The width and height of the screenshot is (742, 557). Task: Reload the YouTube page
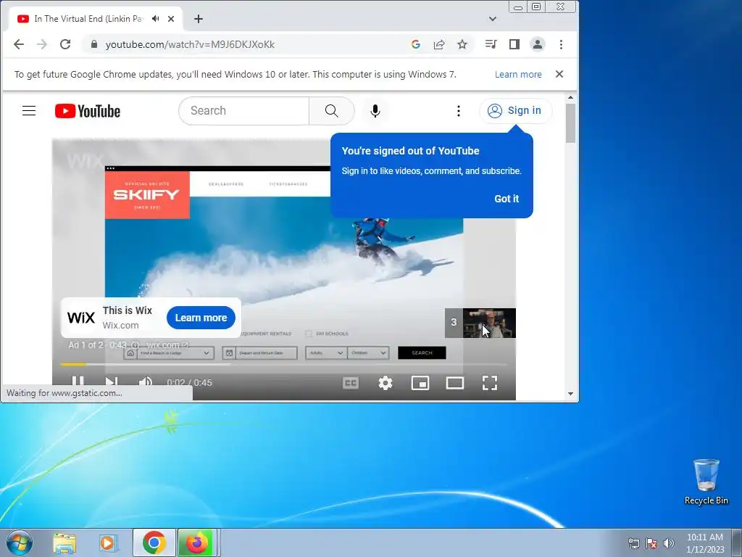(65, 44)
